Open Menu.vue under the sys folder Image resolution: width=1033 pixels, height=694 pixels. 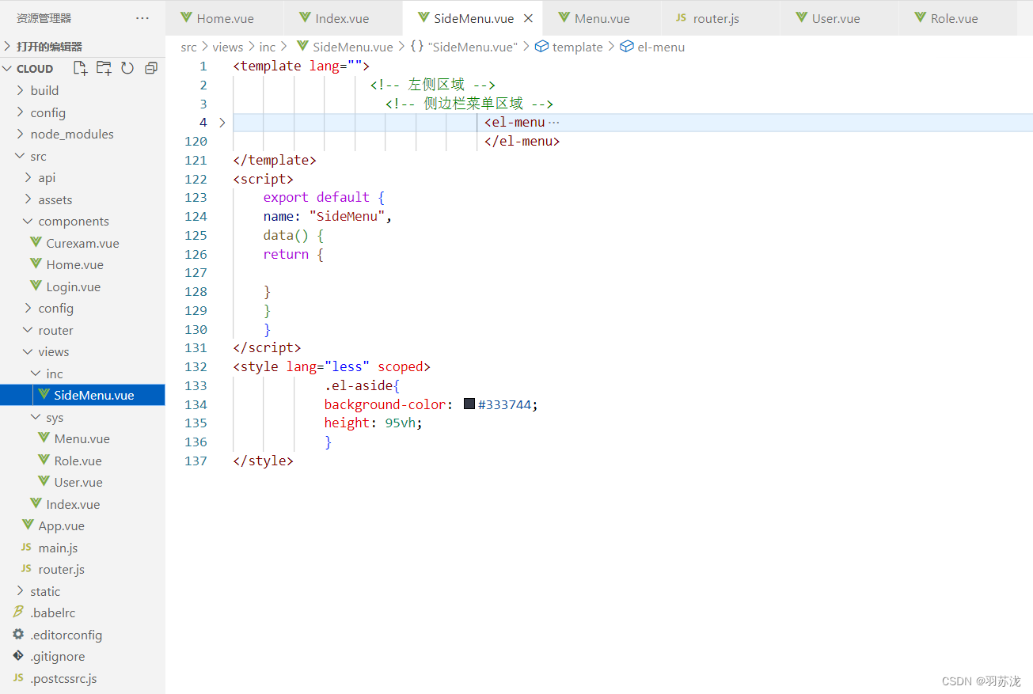click(x=82, y=438)
